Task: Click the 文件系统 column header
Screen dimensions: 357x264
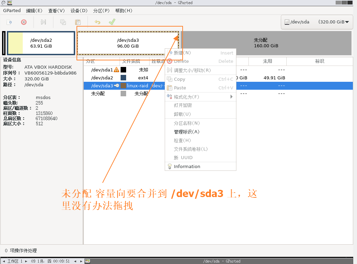Action: point(134,61)
